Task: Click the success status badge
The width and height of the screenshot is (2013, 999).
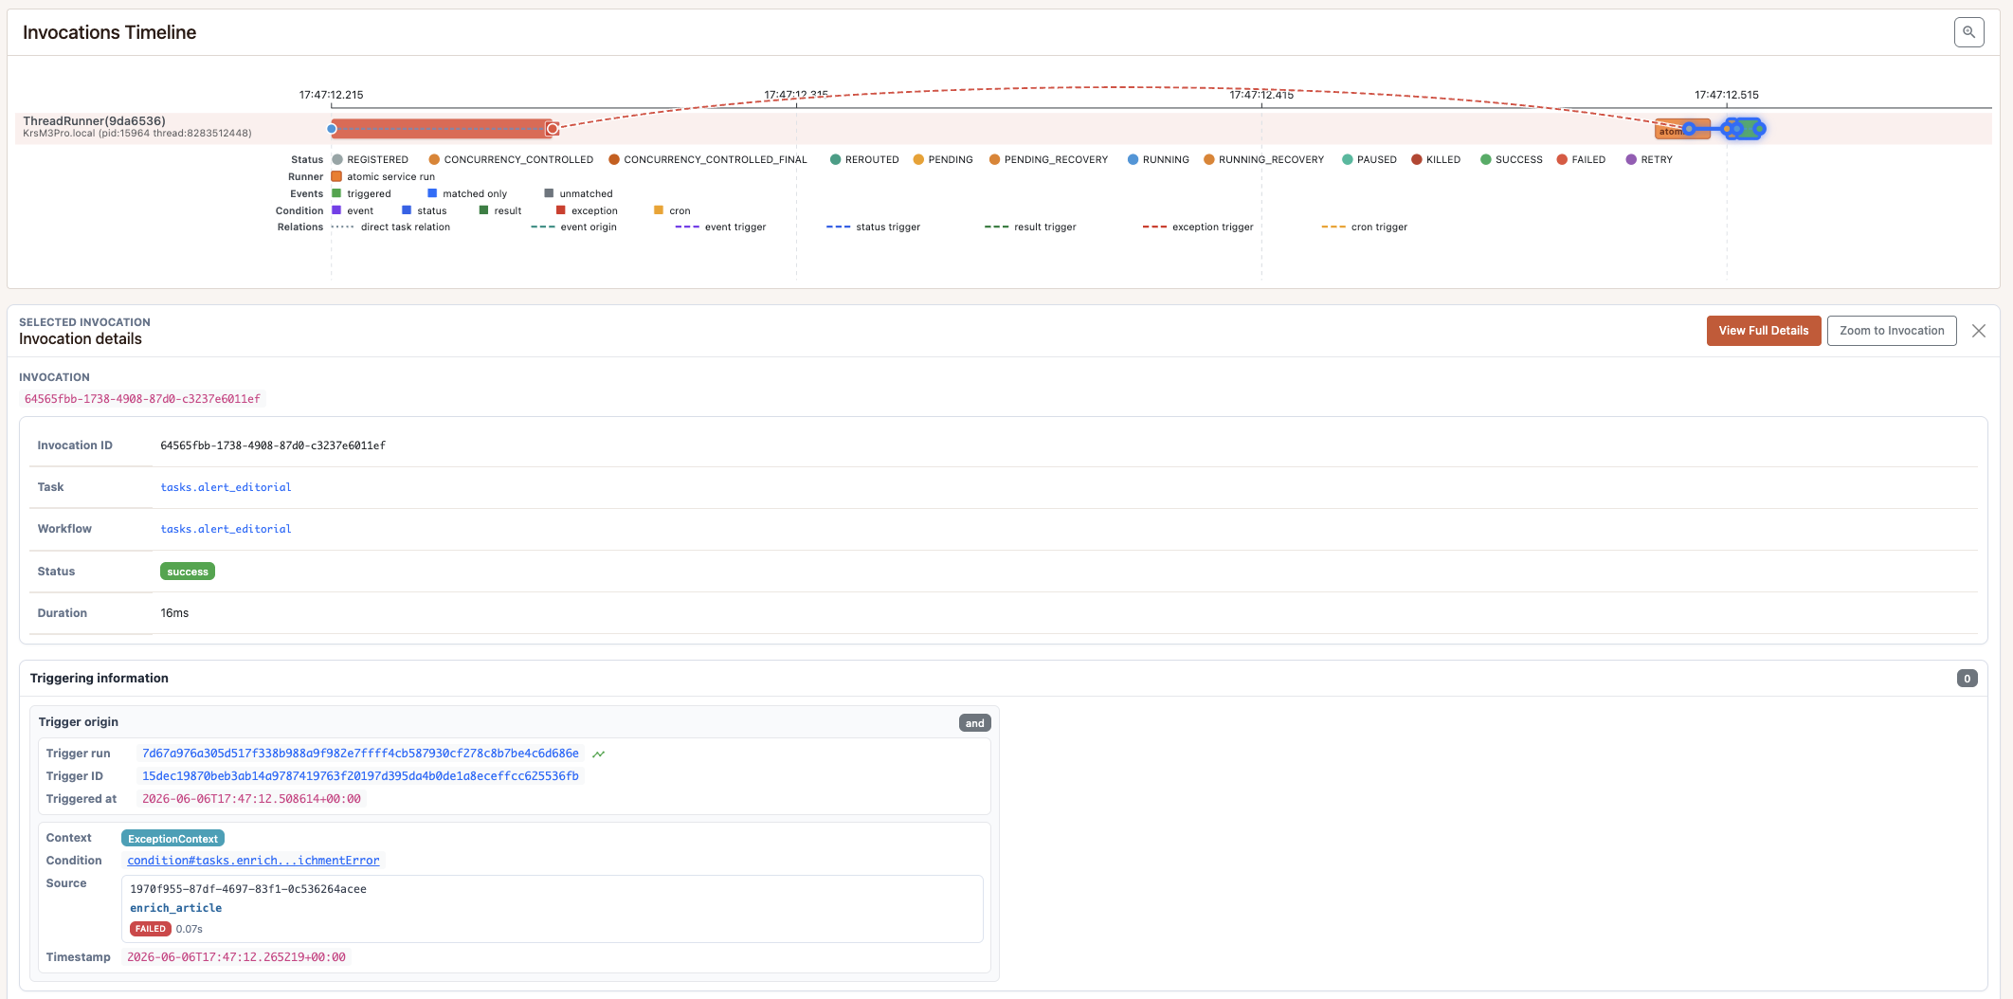Action: point(188,572)
